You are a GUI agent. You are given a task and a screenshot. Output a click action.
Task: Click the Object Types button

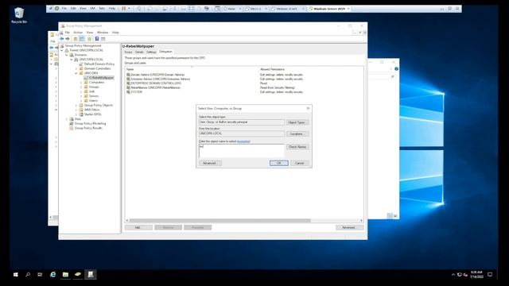[x=297, y=122]
